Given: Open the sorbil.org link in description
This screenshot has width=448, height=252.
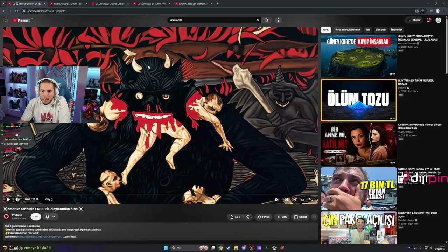Looking at the screenshot, I should pyautogui.click(x=39, y=237).
